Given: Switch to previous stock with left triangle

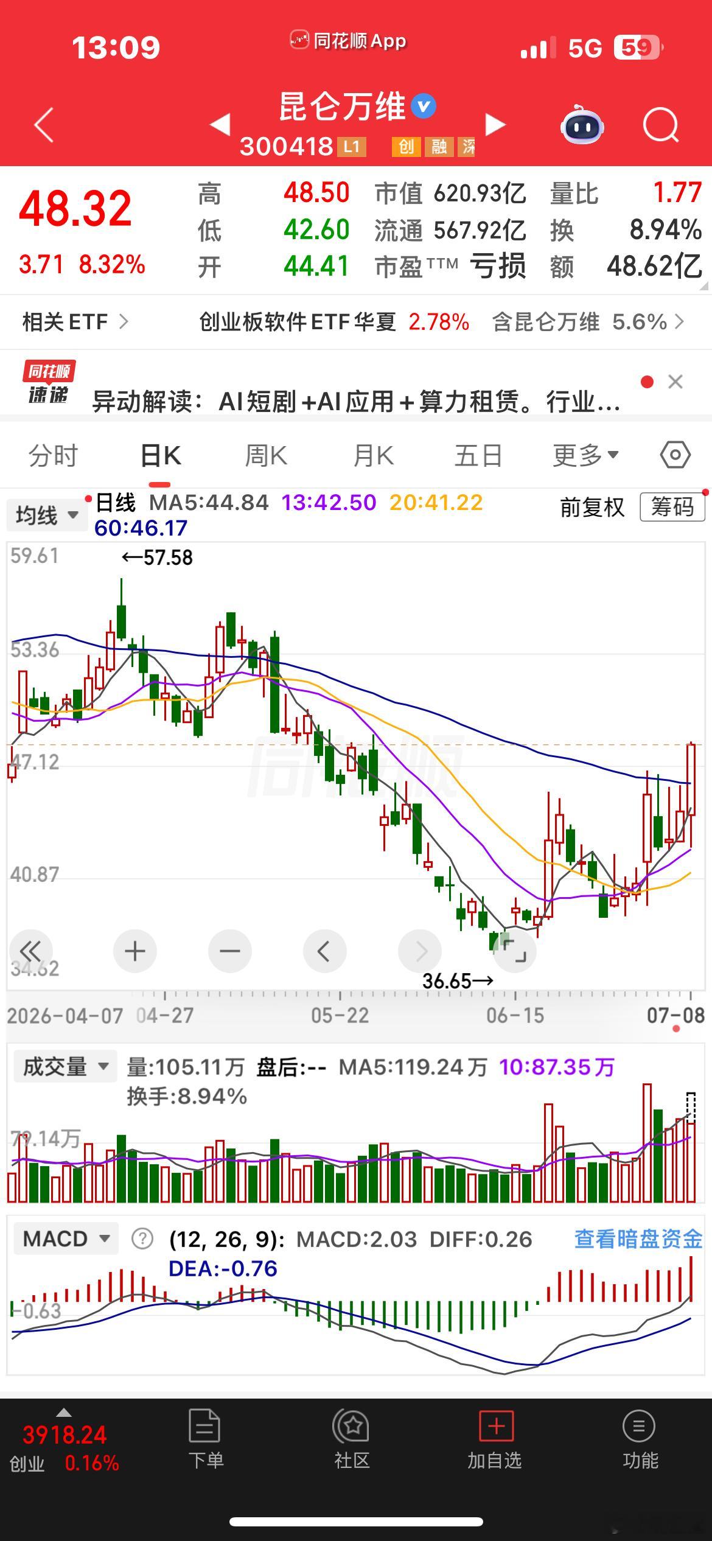Looking at the screenshot, I should click(220, 125).
